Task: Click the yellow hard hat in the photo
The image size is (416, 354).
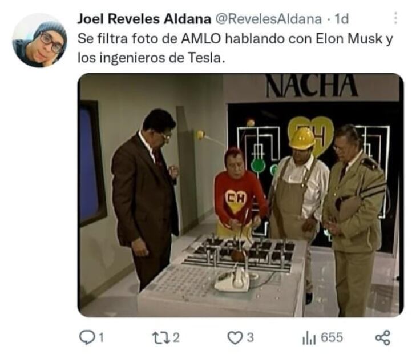Action: [302, 138]
